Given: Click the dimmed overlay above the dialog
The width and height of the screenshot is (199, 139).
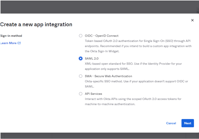Looking at the screenshot, I should (99, 7).
